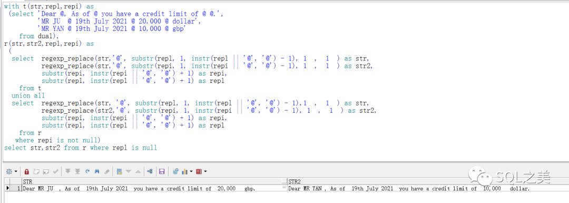Click the 'MR YAN @ 19th July 2021' string line
569x203 pixels.
tap(112, 29)
